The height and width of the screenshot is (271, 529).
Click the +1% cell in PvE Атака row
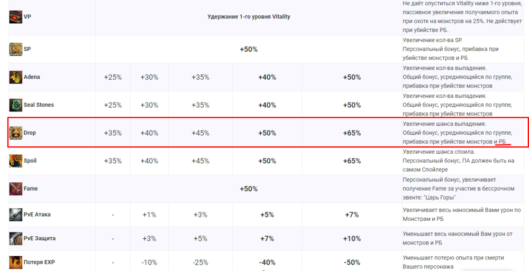tap(149, 214)
